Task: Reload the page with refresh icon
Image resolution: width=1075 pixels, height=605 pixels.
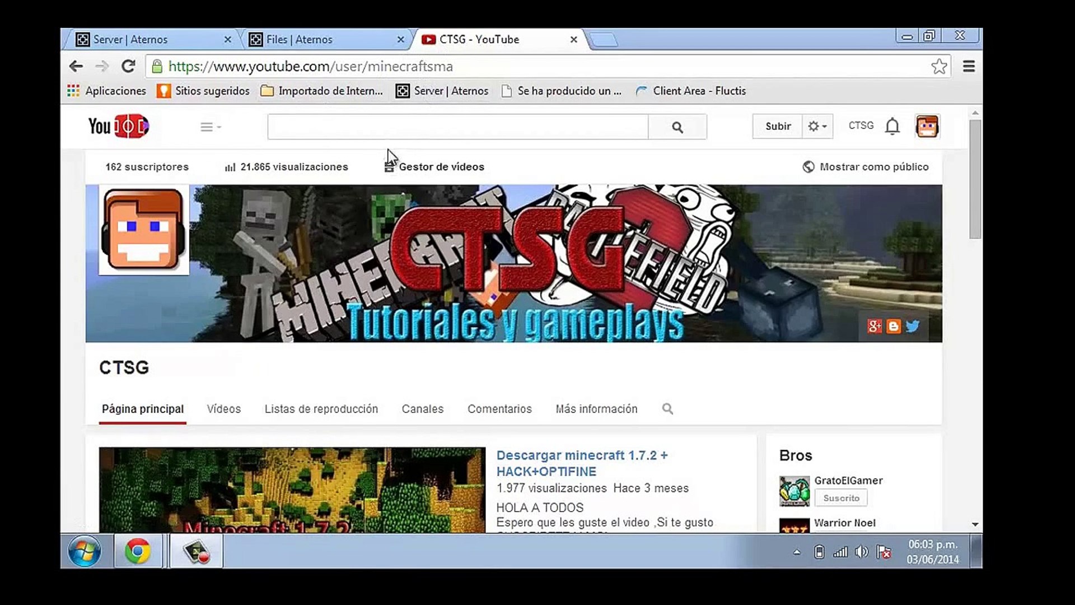Action: click(x=128, y=67)
